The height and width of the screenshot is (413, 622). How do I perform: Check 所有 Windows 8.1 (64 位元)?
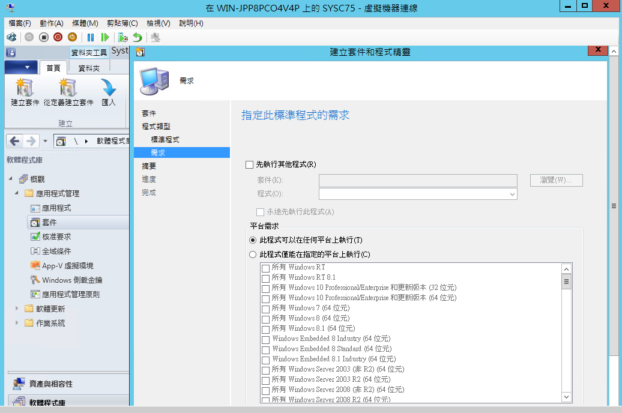pos(265,329)
